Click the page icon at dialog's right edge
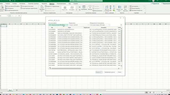 [121, 25]
